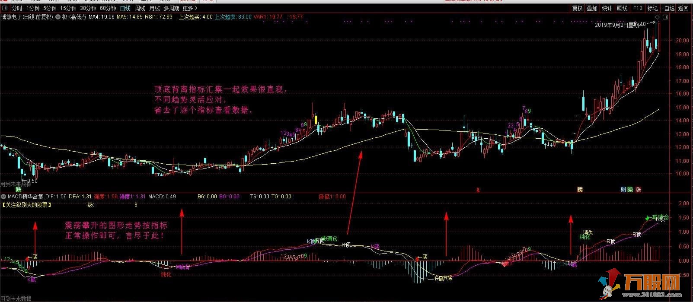Click the 涨 marker on time axis
This screenshot has height=302, width=693.
click(x=639, y=189)
